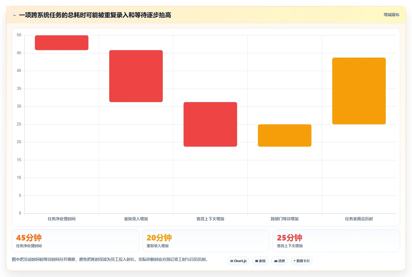The width and height of the screenshot is (412, 277).
Task: Click the x-axis label 跨部门等待增加
Action: (285, 219)
